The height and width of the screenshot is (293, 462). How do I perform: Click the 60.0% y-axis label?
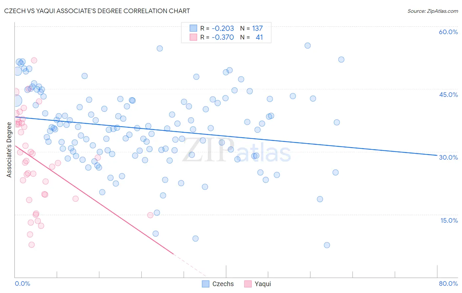point(448,32)
